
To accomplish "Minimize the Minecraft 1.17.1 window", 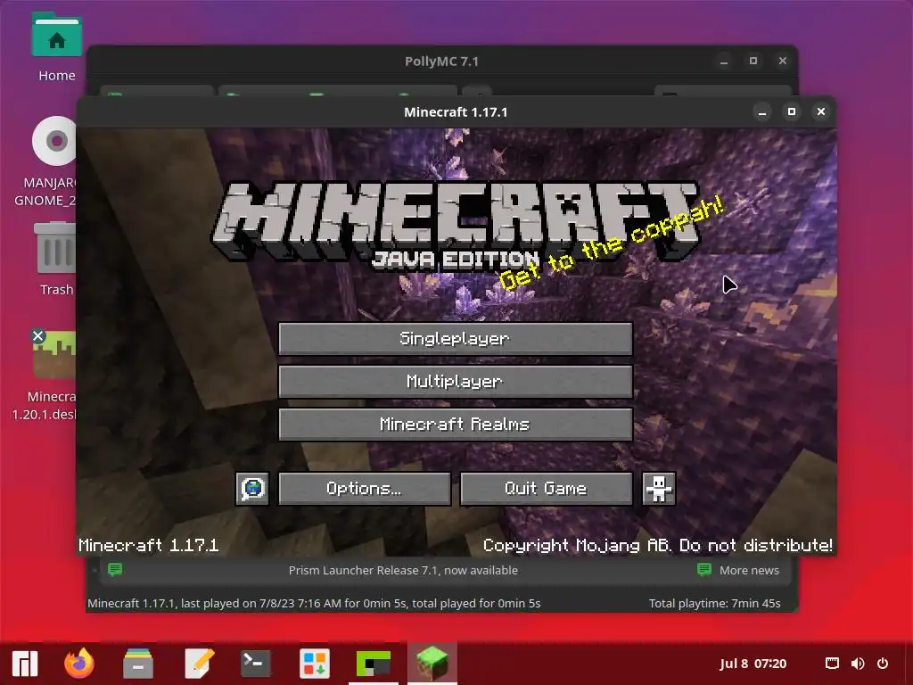I will tap(762, 111).
